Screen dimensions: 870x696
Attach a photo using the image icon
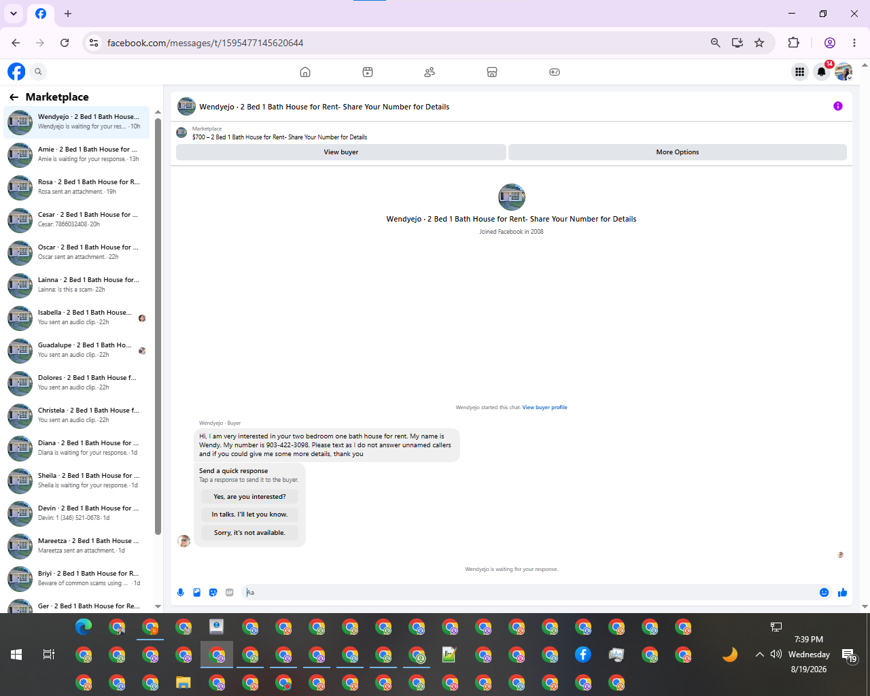[197, 593]
